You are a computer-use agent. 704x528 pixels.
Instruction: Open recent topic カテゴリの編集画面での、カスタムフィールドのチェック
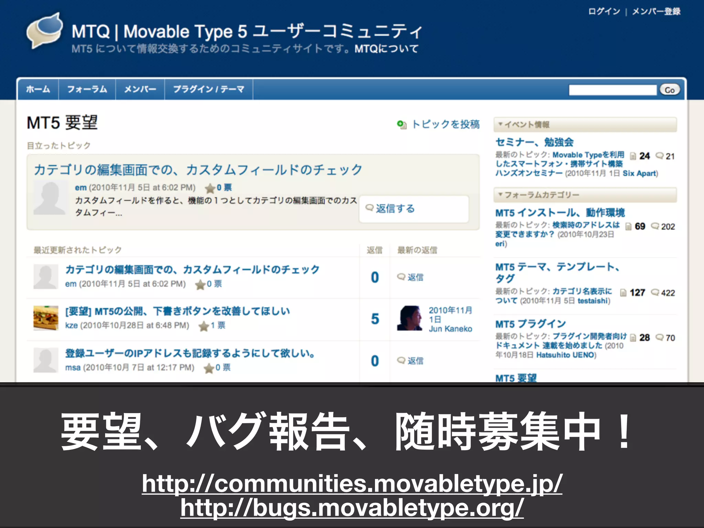(x=192, y=269)
